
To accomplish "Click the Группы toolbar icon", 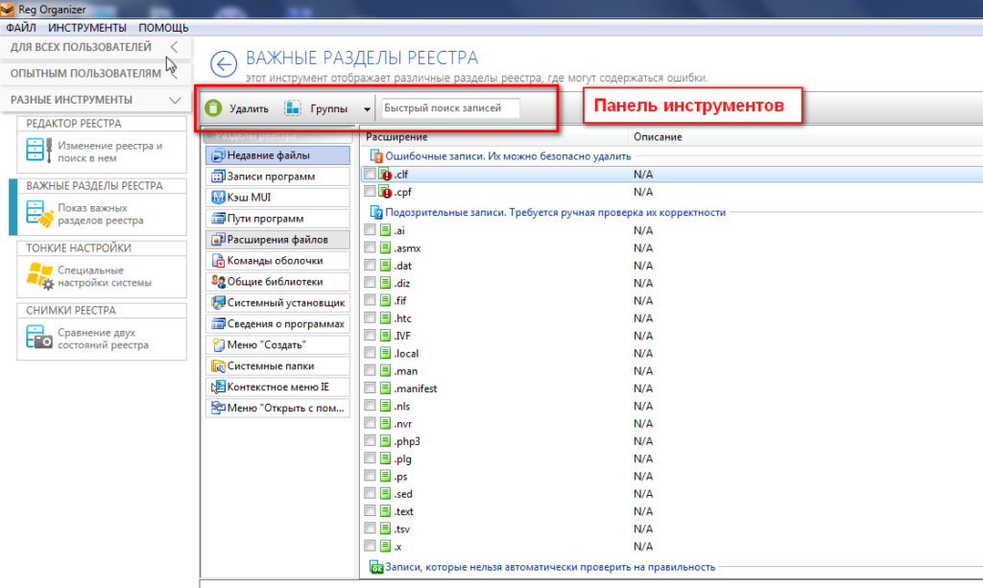I will click(x=293, y=109).
